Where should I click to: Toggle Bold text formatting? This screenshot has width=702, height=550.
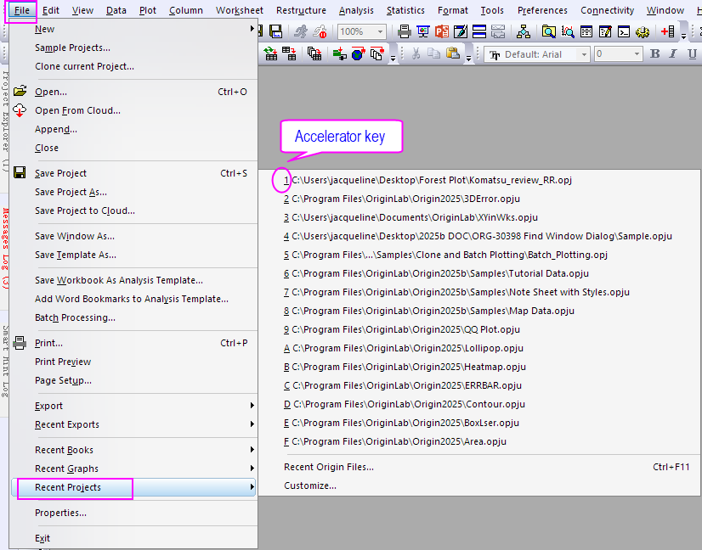[654, 53]
